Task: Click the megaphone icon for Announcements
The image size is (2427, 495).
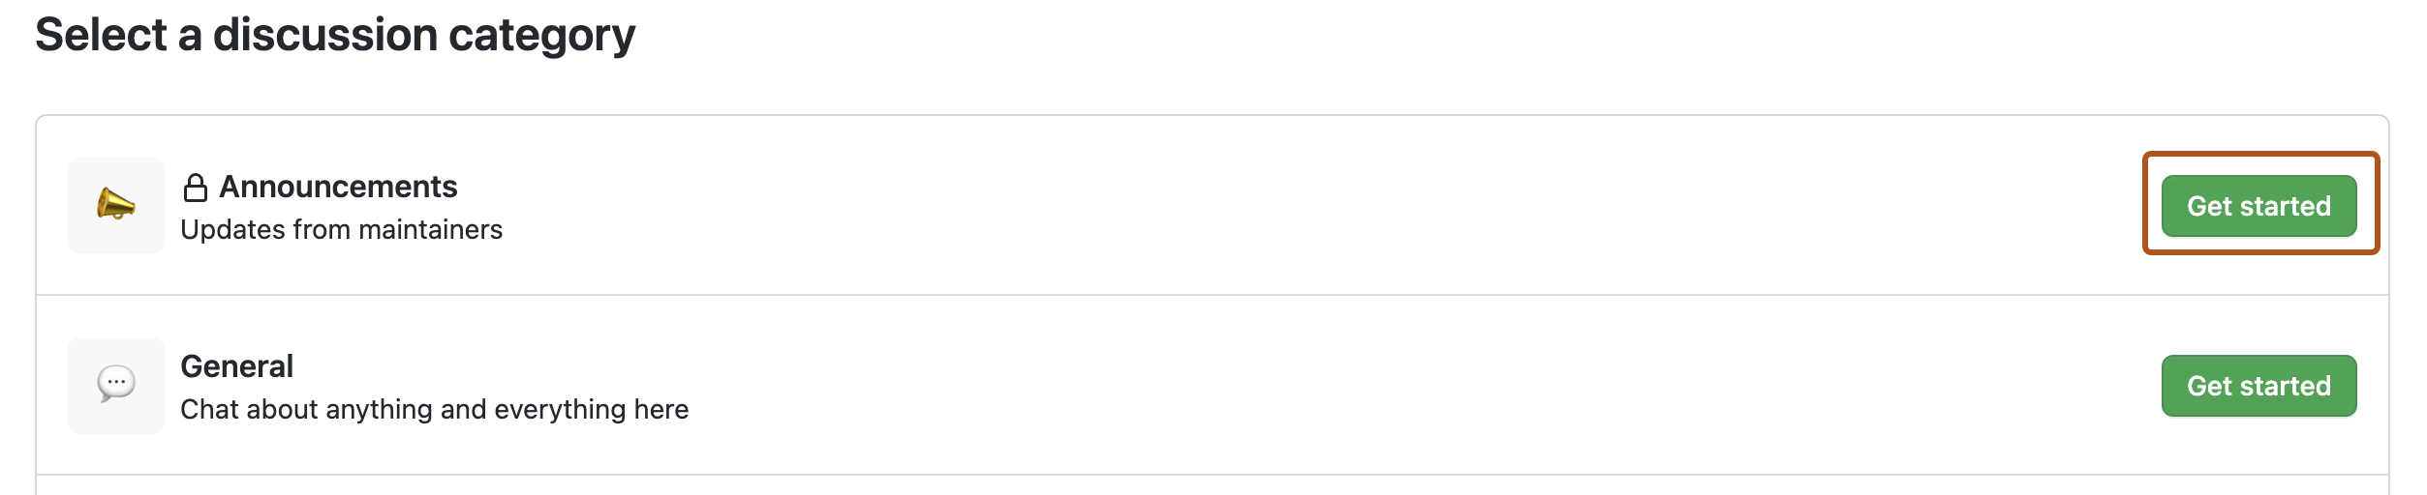Action: point(115,205)
